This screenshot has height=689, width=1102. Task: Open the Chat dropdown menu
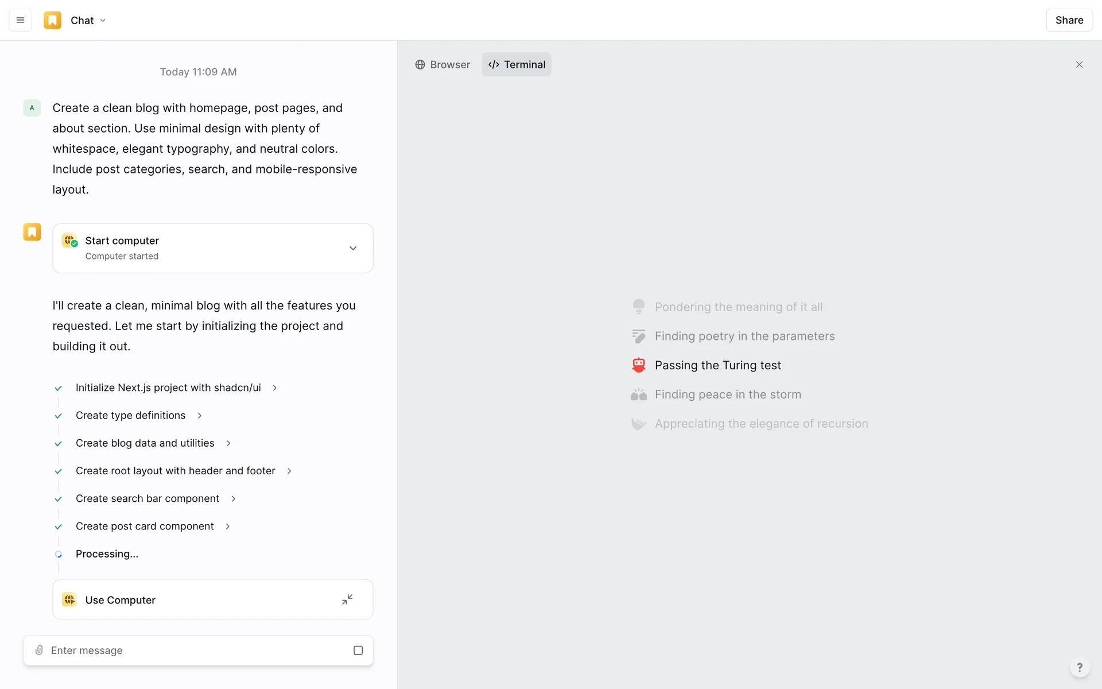coord(88,20)
